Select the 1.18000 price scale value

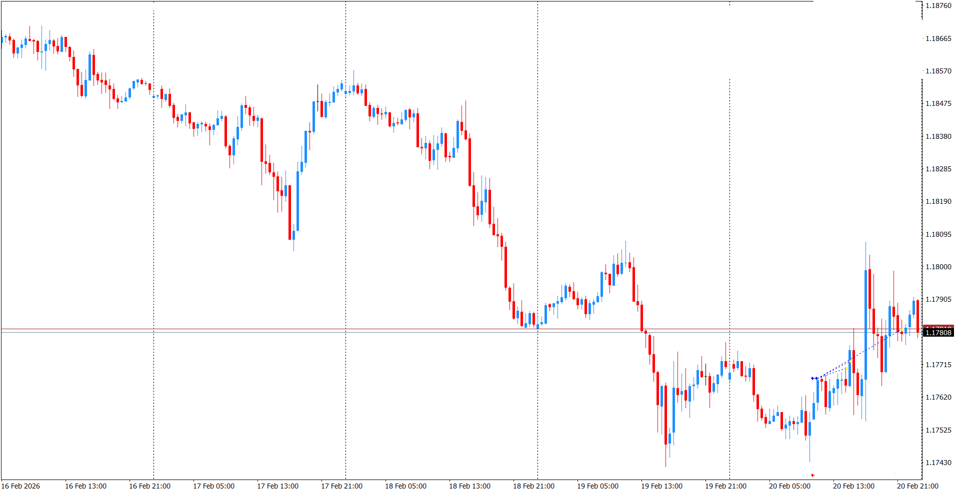click(938, 267)
